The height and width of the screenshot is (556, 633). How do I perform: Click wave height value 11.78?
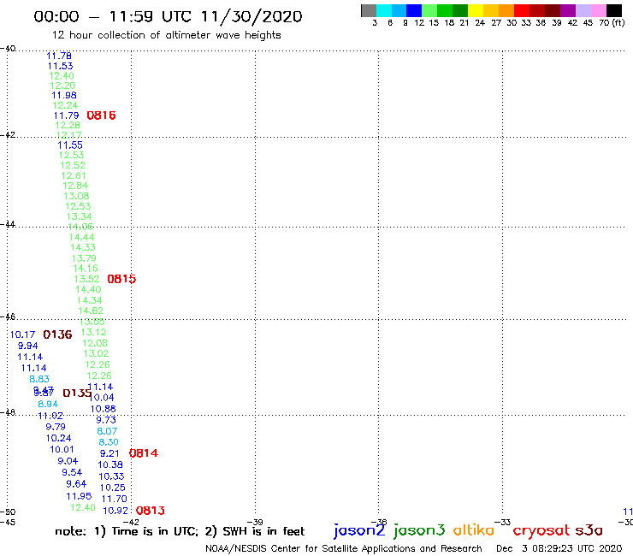59,56
